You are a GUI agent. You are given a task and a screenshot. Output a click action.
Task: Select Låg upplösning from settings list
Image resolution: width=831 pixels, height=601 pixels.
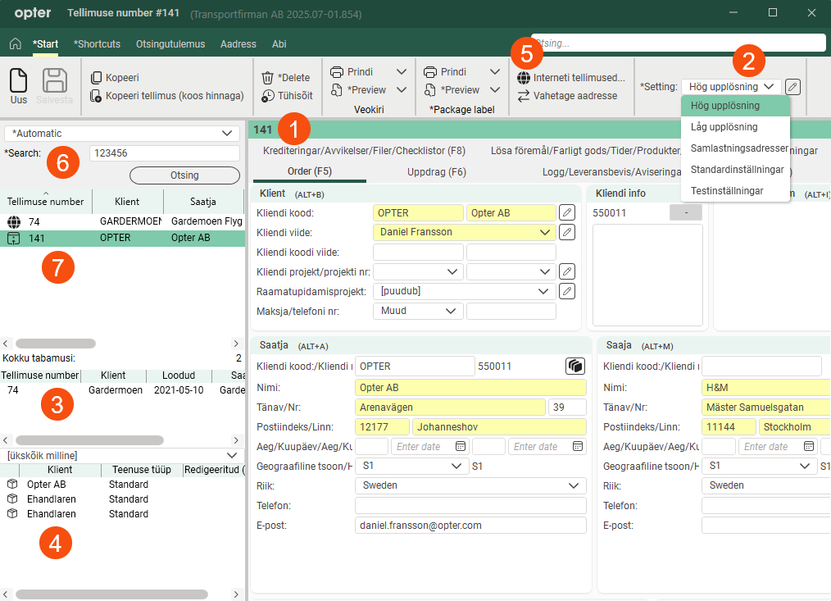click(x=724, y=127)
